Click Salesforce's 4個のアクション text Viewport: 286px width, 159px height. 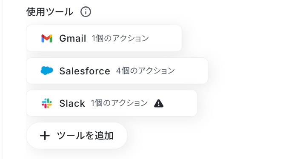click(146, 71)
